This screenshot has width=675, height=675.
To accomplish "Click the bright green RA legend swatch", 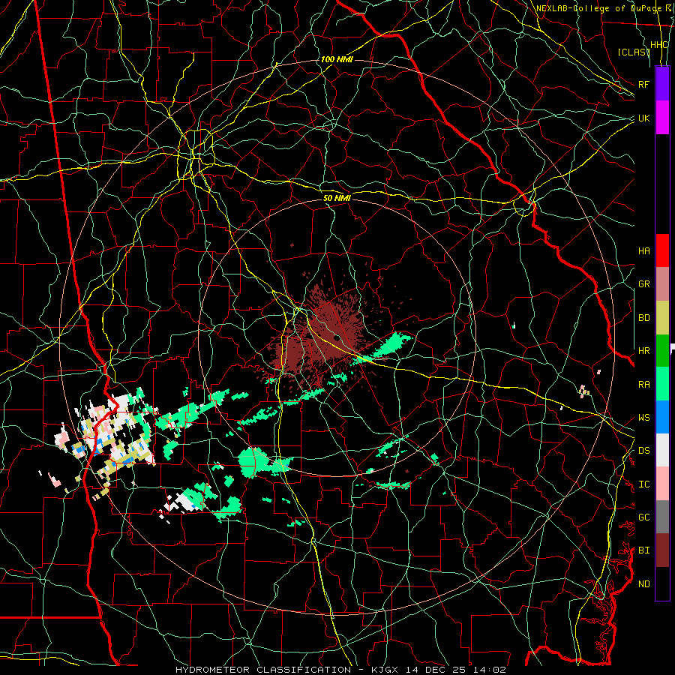I will point(662,384).
